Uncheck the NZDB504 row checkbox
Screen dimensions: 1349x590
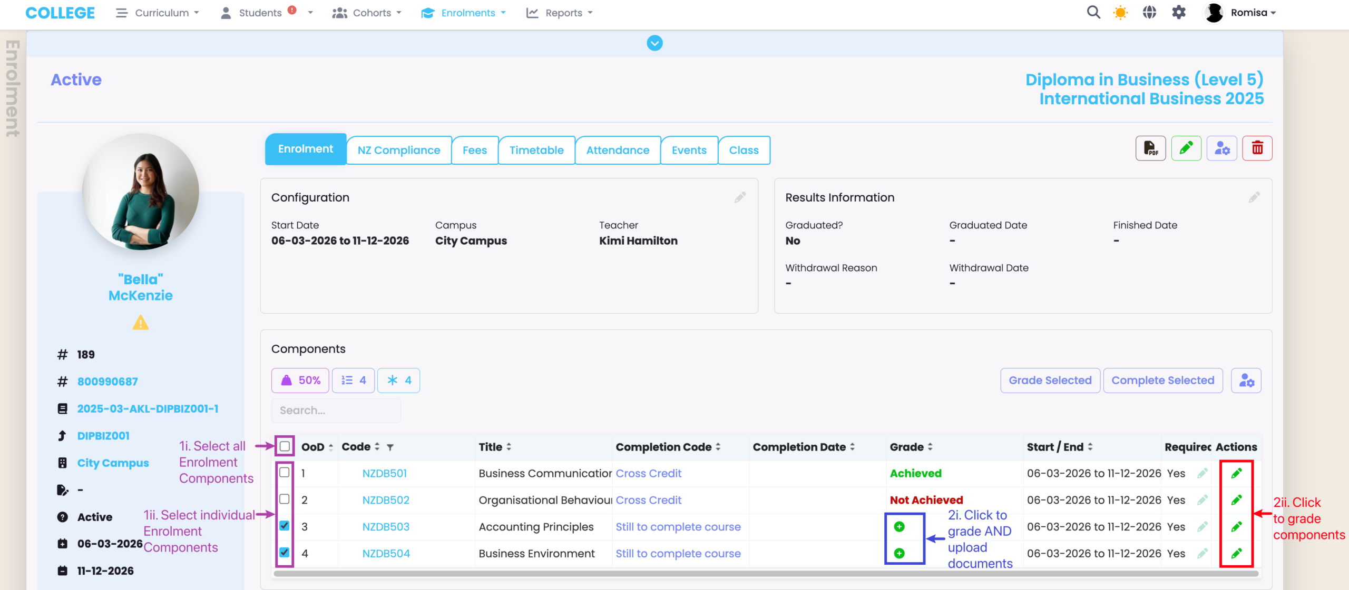(285, 553)
